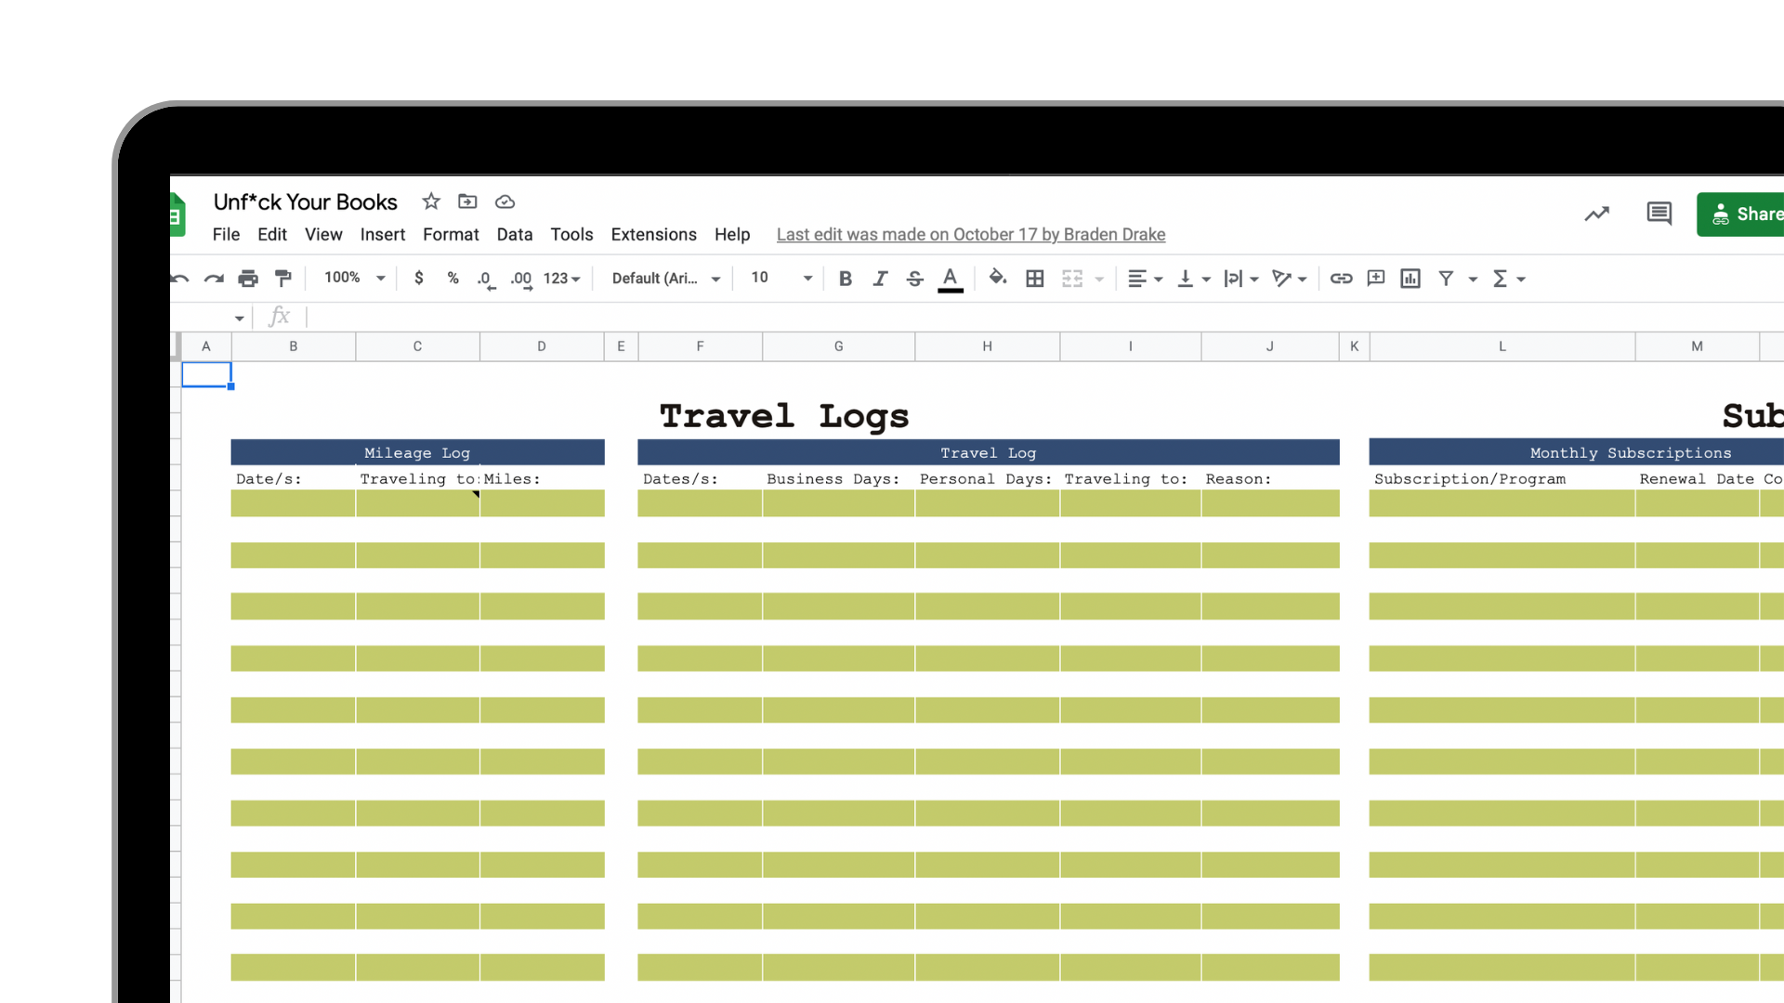The image size is (1784, 1003).
Task: Click the insert link icon
Action: coord(1341,279)
